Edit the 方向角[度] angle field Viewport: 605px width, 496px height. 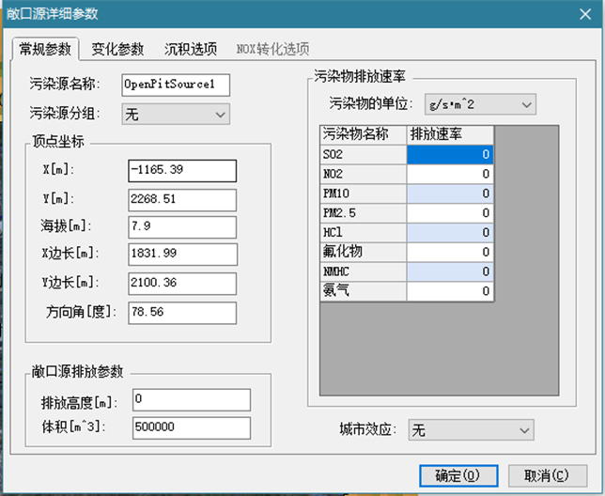pyautogui.click(x=182, y=311)
